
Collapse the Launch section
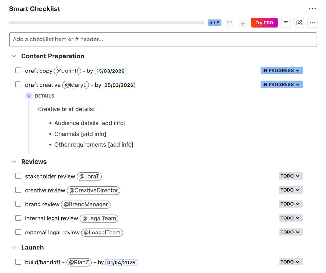point(14,247)
